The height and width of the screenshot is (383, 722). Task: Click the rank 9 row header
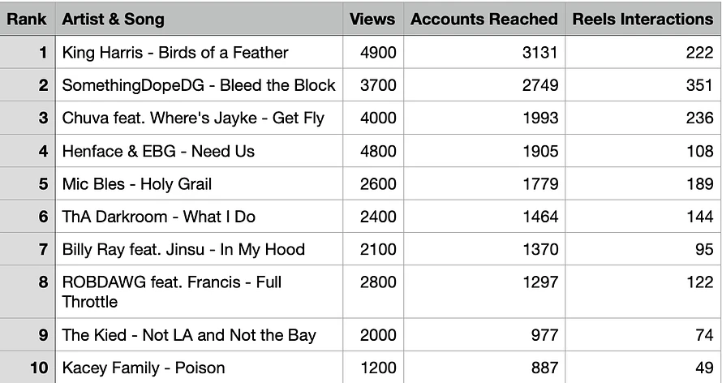point(27,334)
